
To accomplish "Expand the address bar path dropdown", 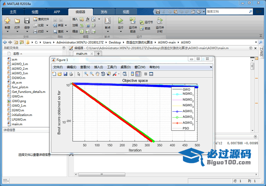I will point(256,42).
